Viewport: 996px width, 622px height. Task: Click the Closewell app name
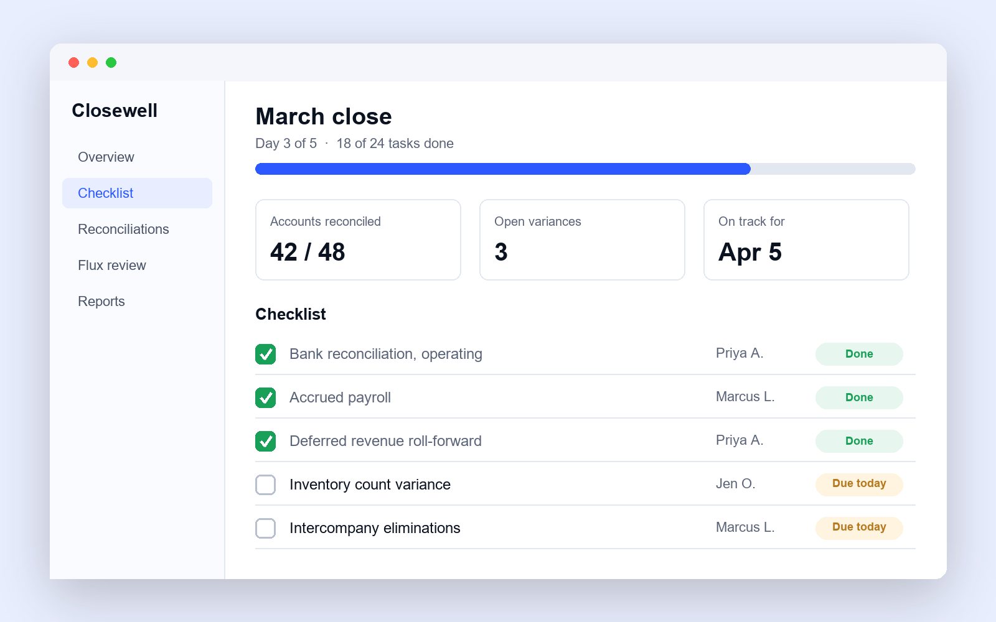(115, 110)
